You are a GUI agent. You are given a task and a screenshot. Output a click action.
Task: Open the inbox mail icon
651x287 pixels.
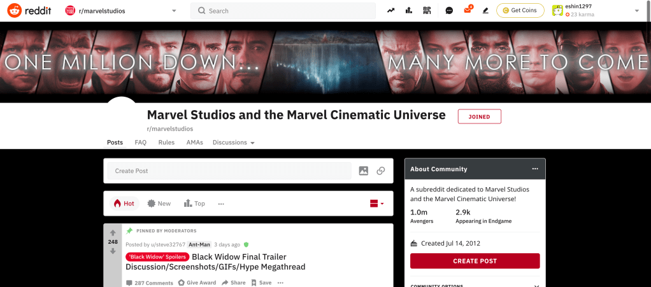point(468,11)
